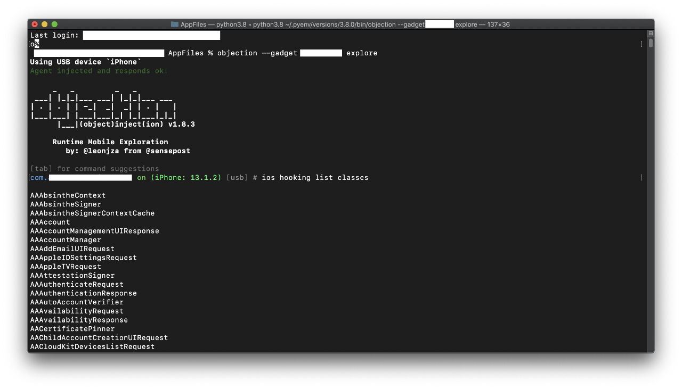Click the green 'Agent injected and responds ok!' message
Screen dimensions: 682x389
pyautogui.click(x=99, y=71)
